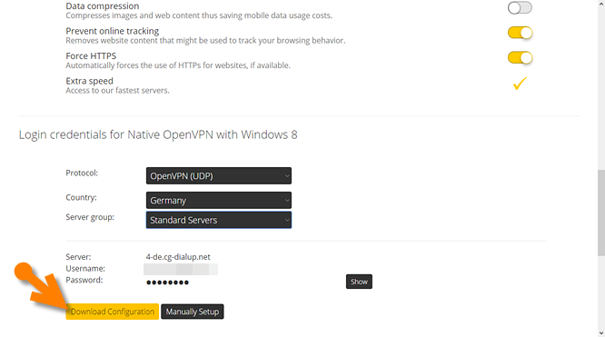Click the Protocol dropdown arrow chevron
The height and width of the screenshot is (337, 605).
[287, 176]
